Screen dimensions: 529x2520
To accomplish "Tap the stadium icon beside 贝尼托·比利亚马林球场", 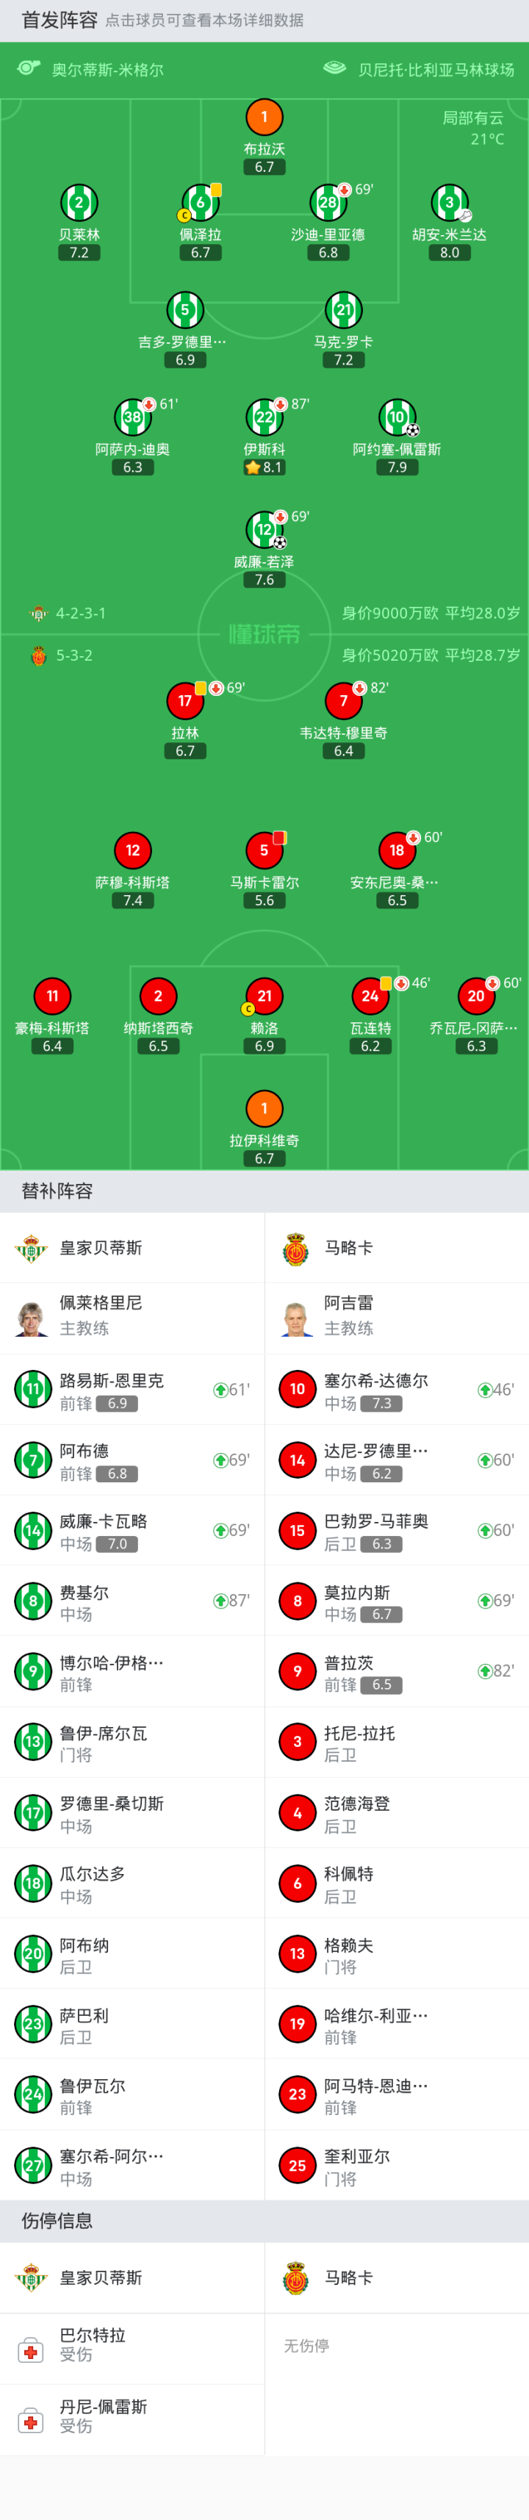I will tap(334, 68).
